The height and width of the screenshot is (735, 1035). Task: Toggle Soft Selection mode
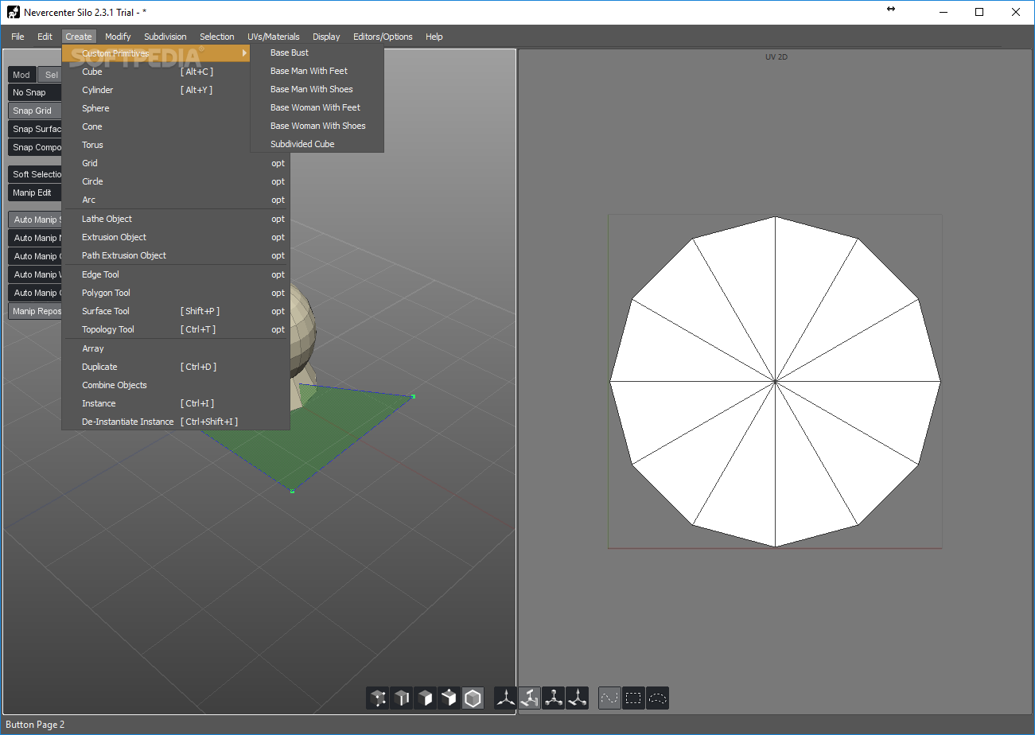click(x=35, y=174)
